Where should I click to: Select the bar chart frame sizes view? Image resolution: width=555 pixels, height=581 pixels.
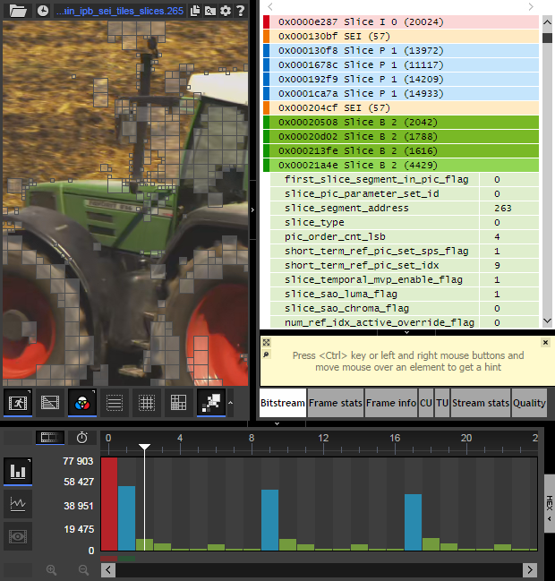pyautogui.click(x=18, y=471)
